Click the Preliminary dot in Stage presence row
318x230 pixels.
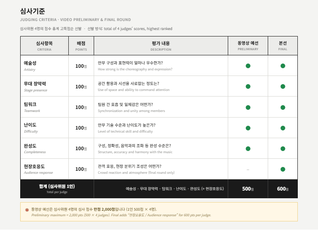[x=248, y=86]
